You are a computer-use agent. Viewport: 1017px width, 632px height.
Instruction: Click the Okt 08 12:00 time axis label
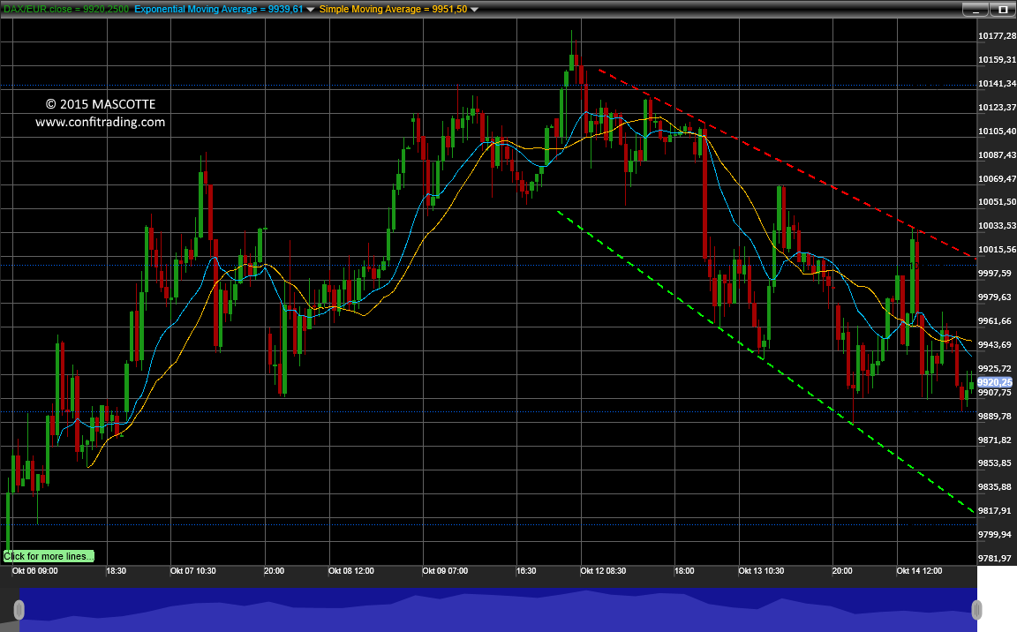(350, 571)
